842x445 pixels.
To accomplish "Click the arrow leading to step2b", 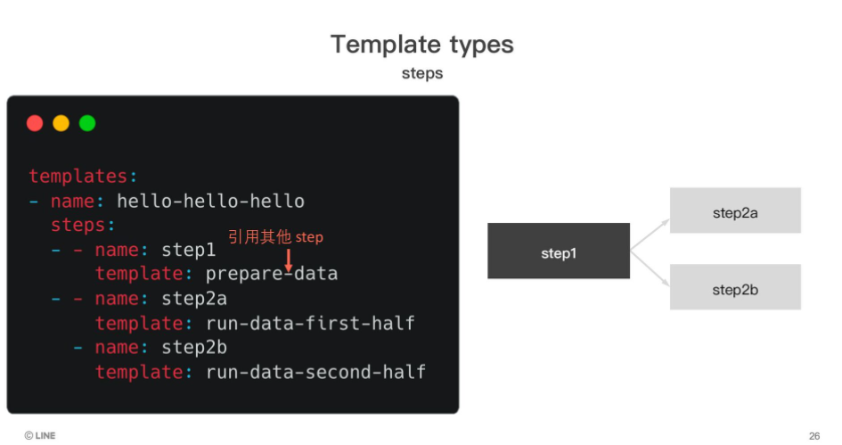I will tap(650, 268).
